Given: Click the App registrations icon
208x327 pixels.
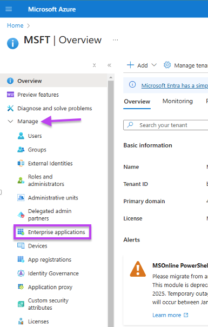Looking at the screenshot, I should coord(21,259).
